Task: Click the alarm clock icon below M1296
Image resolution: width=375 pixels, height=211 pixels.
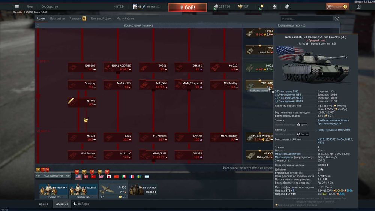Action: [x=86, y=120]
